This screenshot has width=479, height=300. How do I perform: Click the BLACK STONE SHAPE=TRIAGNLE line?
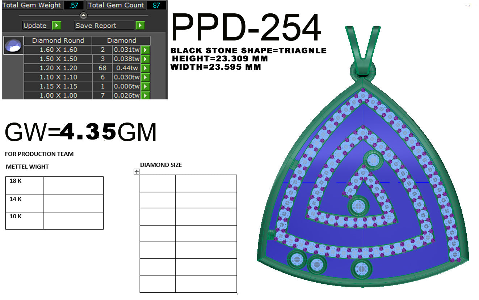(x=249, y=51)
